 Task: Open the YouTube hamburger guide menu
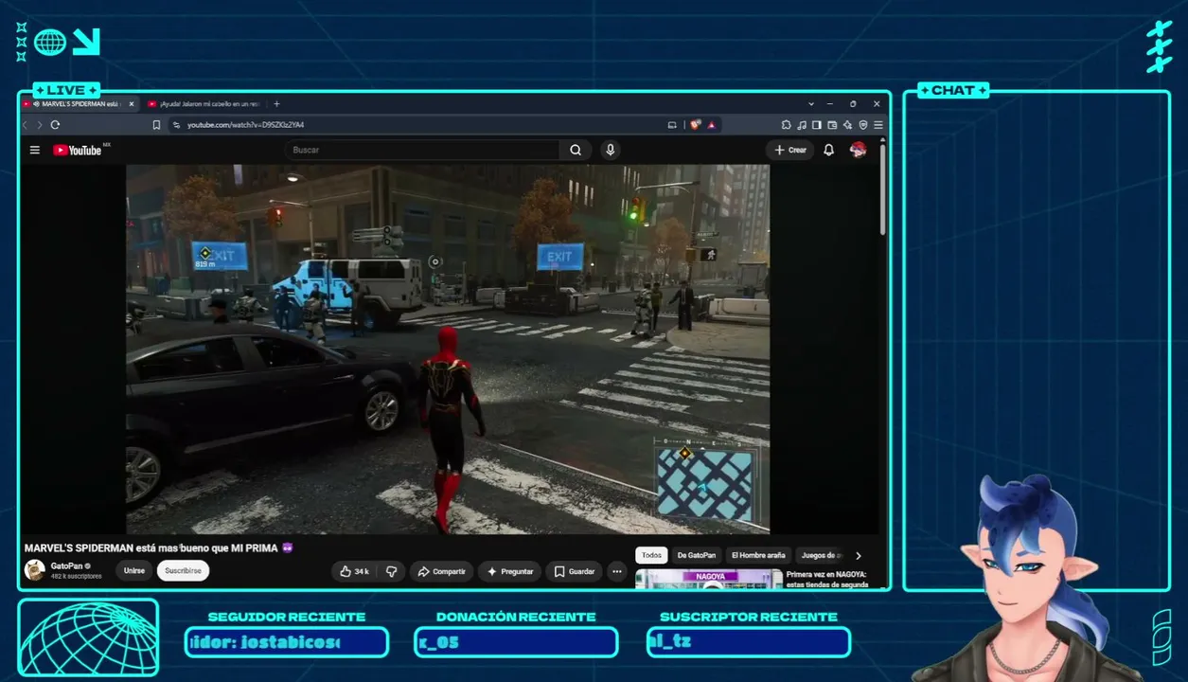click(x=35, y=150)
